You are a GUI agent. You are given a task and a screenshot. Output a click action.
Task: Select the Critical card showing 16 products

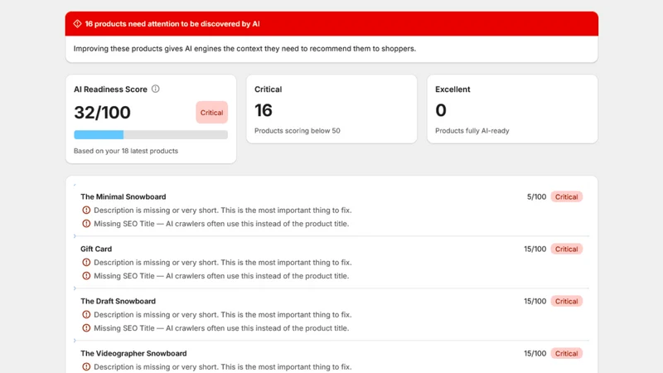coord(331,109)
